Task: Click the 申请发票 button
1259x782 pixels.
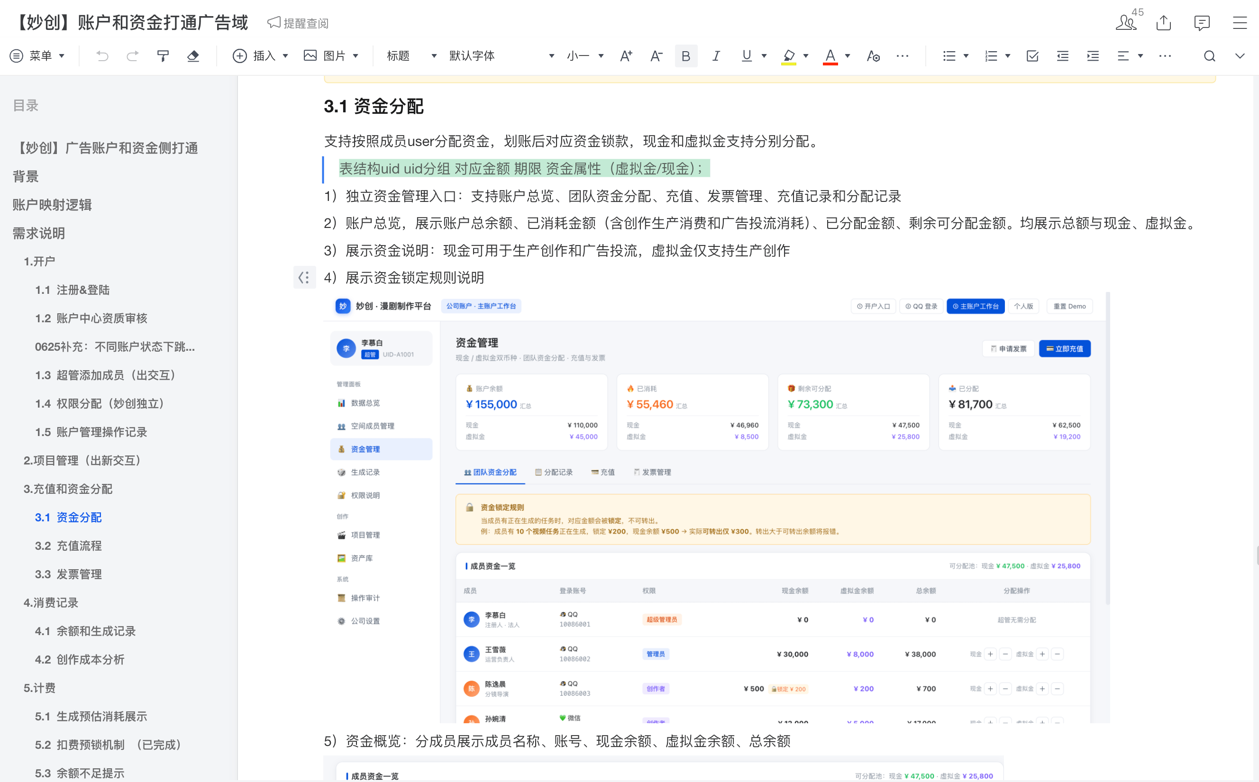Action: pos(1008,349)
